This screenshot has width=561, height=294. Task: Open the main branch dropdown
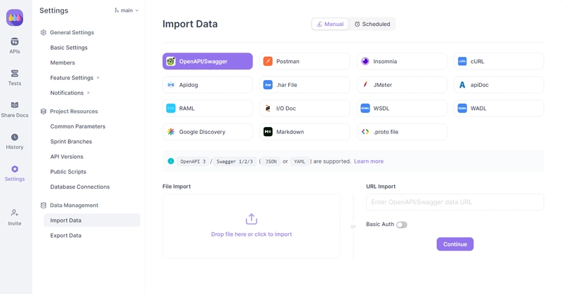coord(127,11)
